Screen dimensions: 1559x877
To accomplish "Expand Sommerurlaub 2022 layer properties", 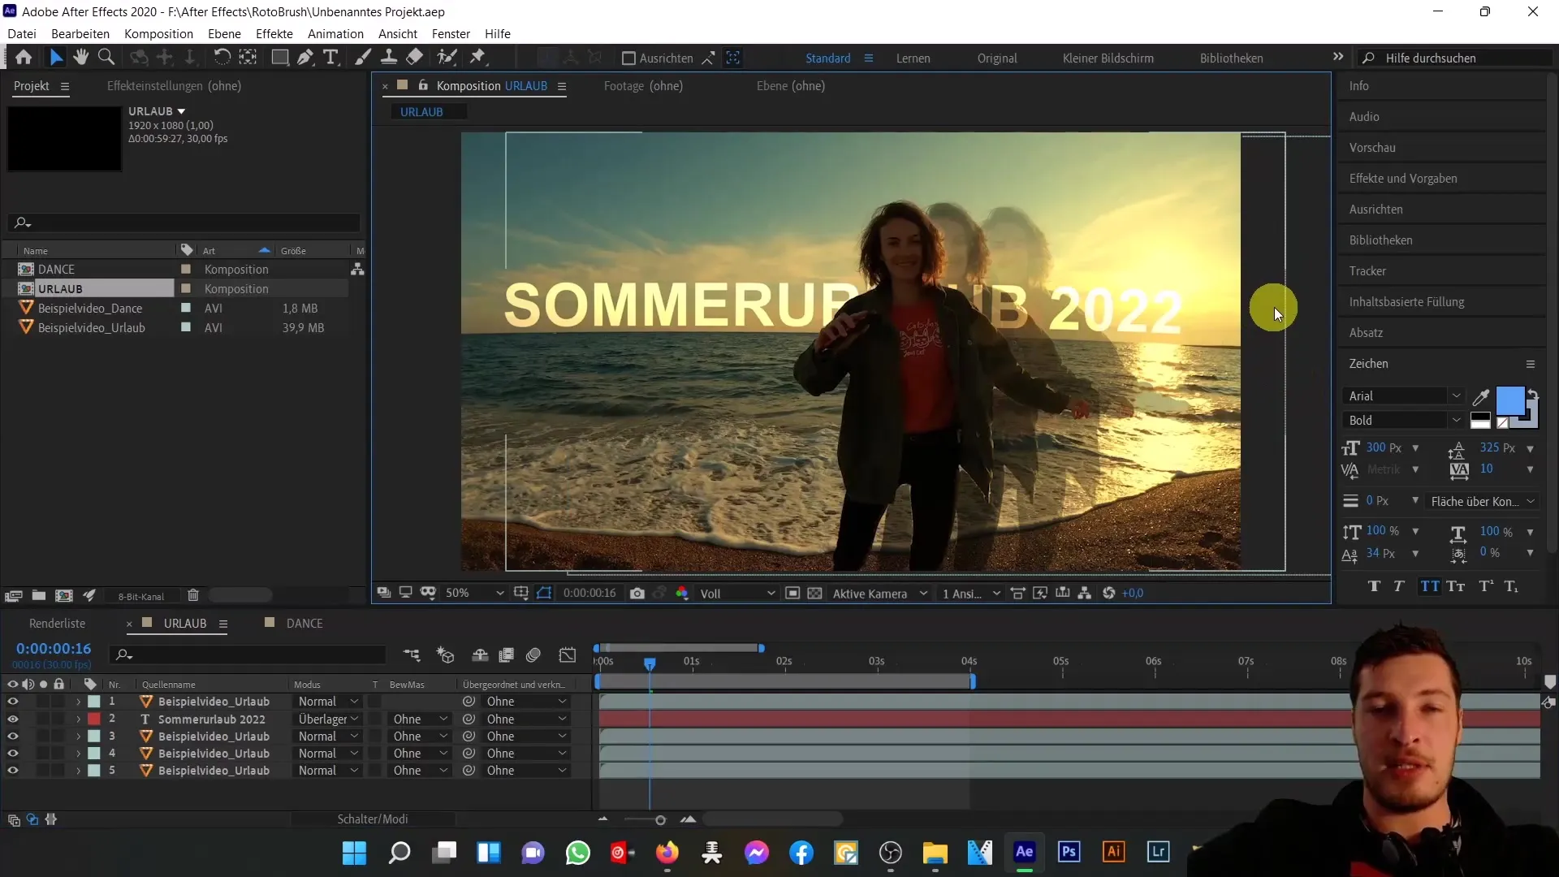I will tap(79, 719).
